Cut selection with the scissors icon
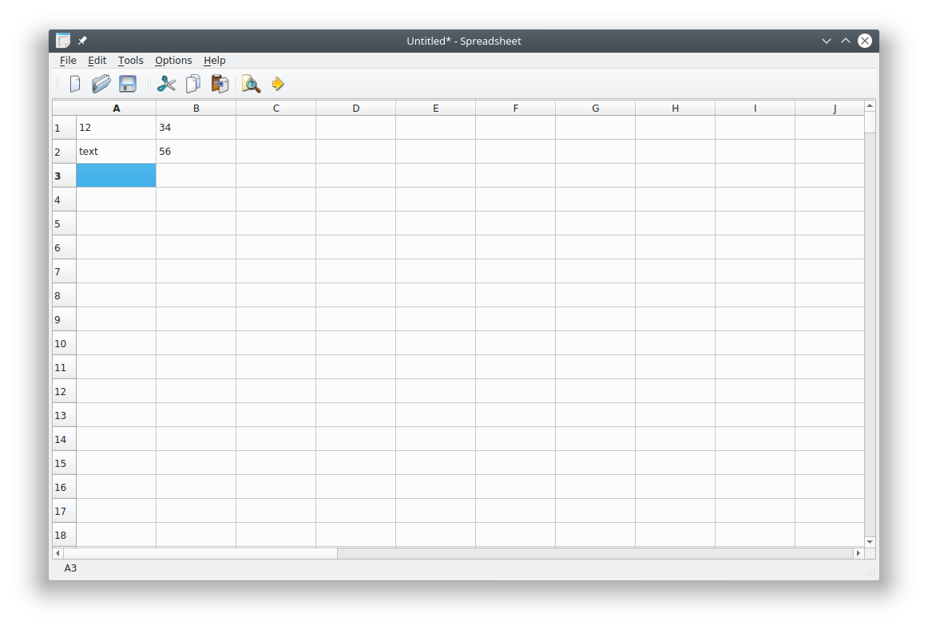928x629 pixels. pos(166,84)
